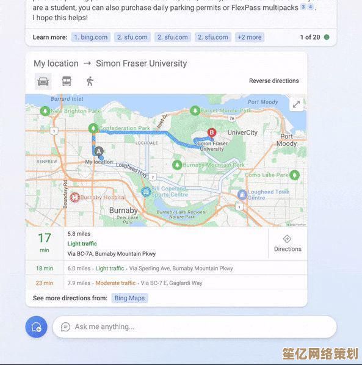The height and width of the screenshot is (365, 362).
Task: Click the Highway 7A shield on map
Action: (231, 118)
